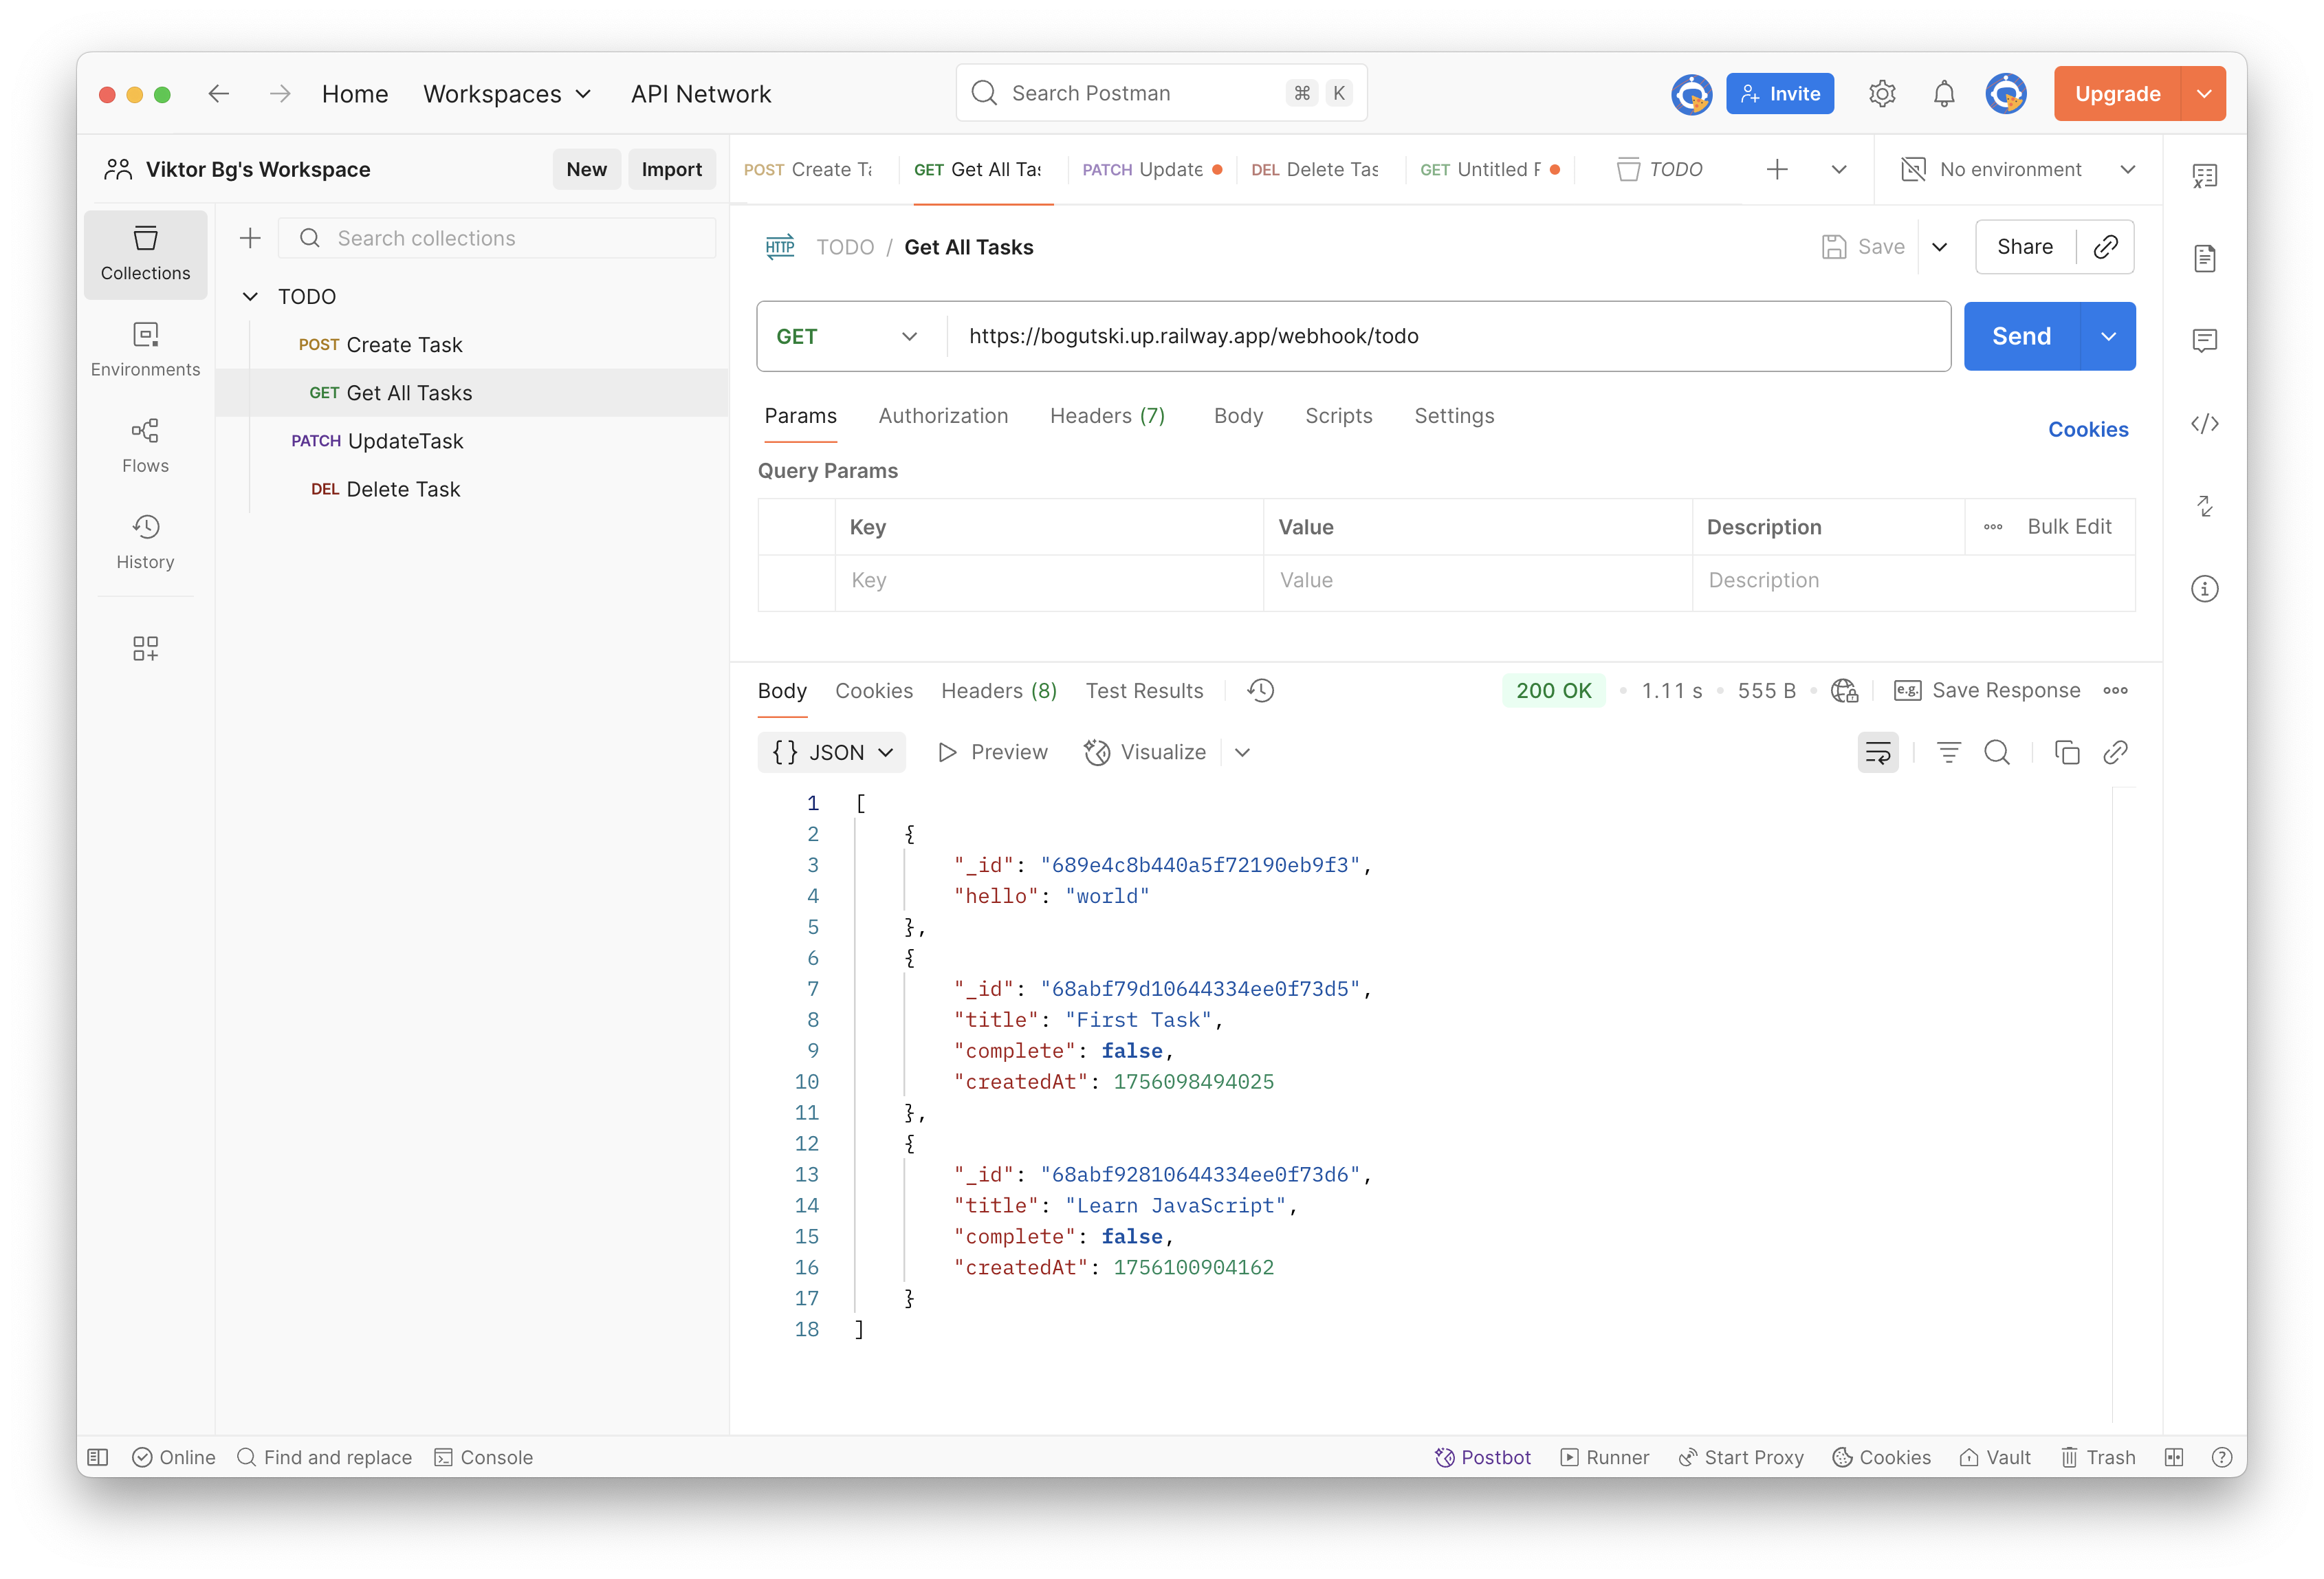Open the Flows sidebar panel
2324x1579 pixels.
pos(145,445)
